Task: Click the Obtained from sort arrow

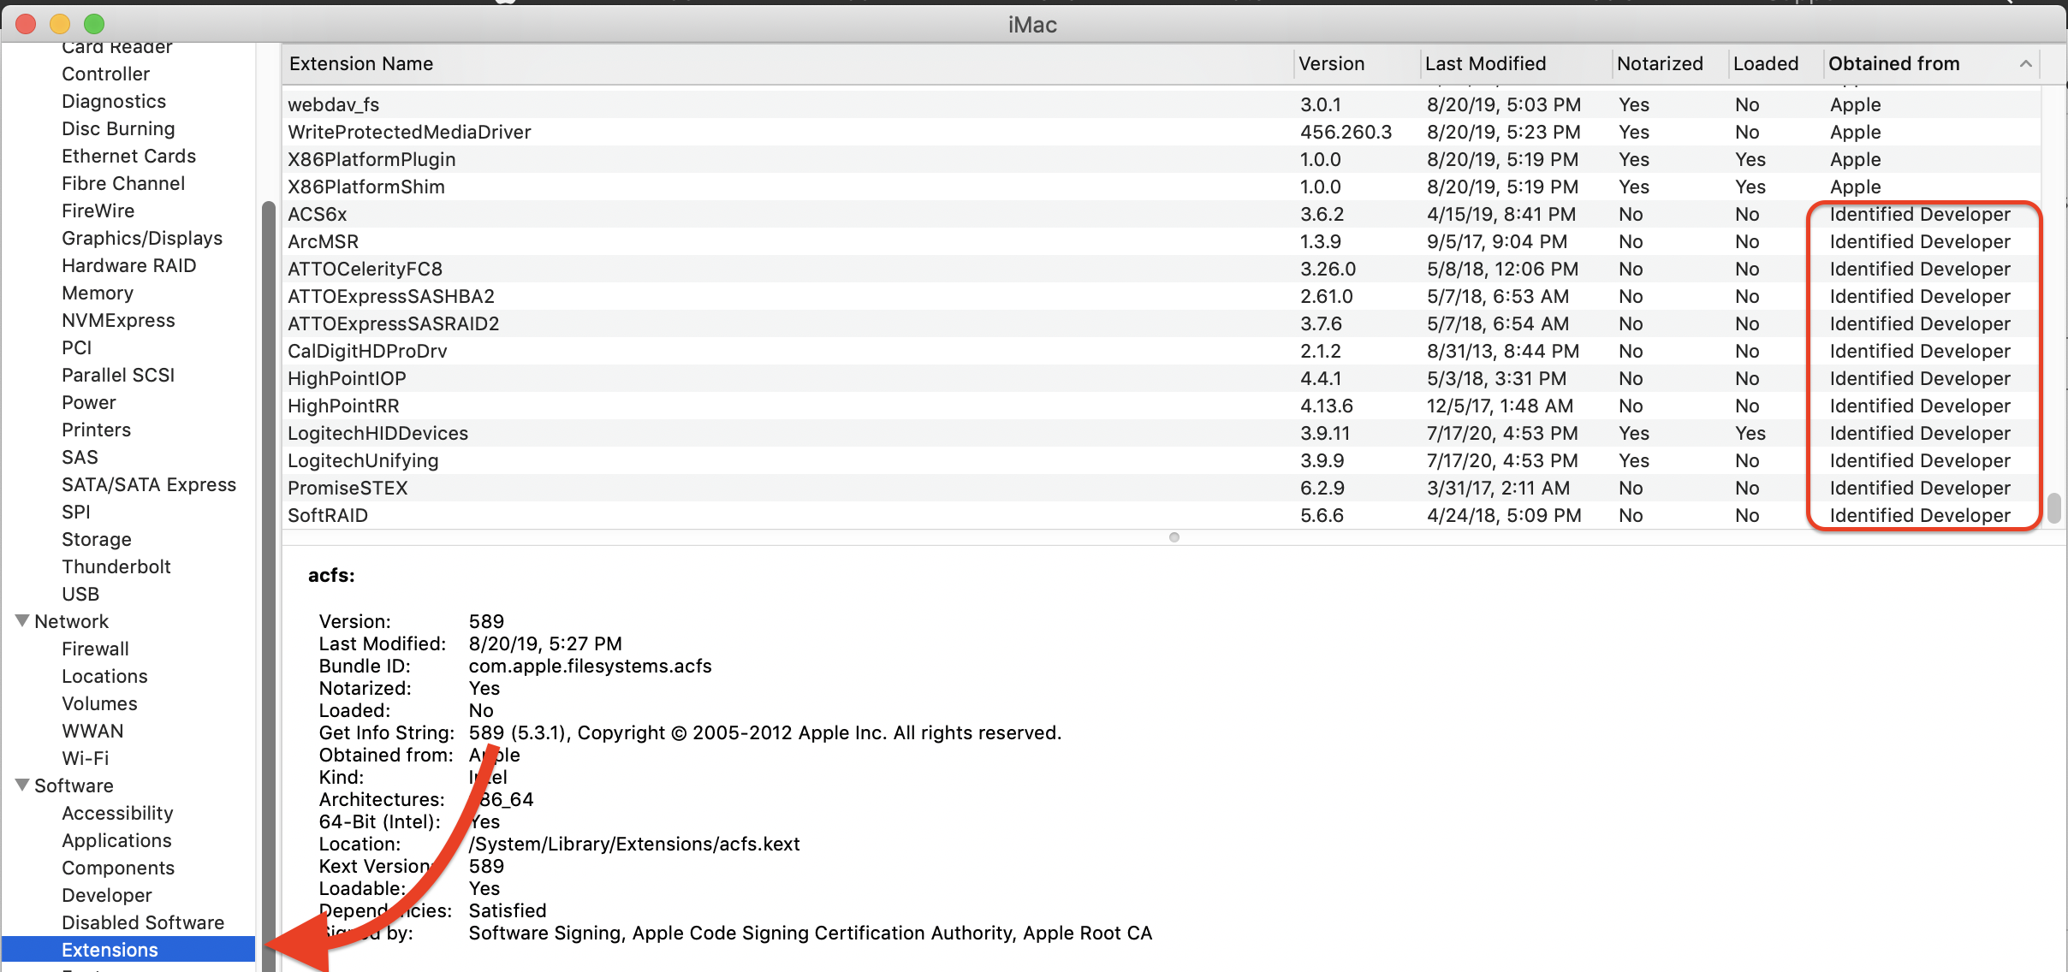Action: click(x=2025, y=64)
